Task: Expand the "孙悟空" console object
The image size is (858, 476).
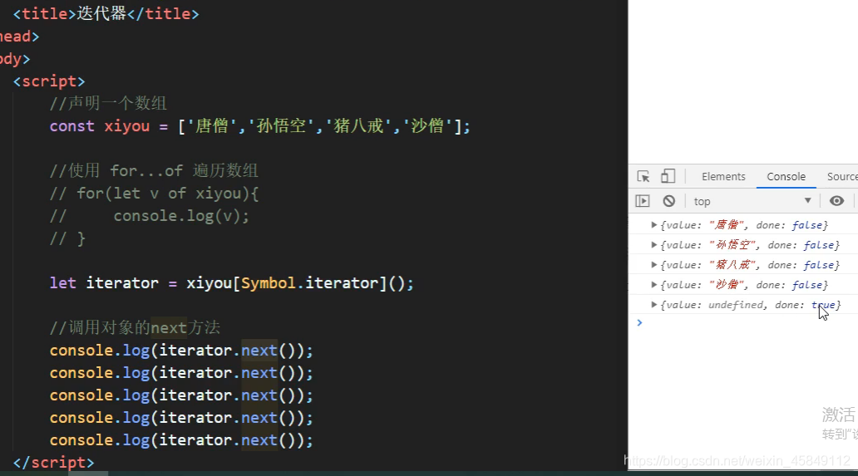Action: tap(653, 245)
